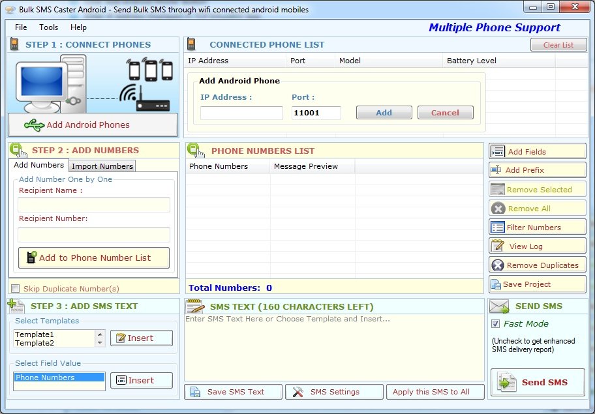The width and height of the screenshot is (595, 414).
Task: Switch to the Add Numbers tab
Action: point(38,165)
